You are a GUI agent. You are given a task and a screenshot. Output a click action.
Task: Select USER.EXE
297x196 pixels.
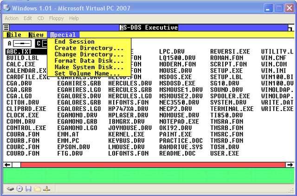(x=225, y=153)
